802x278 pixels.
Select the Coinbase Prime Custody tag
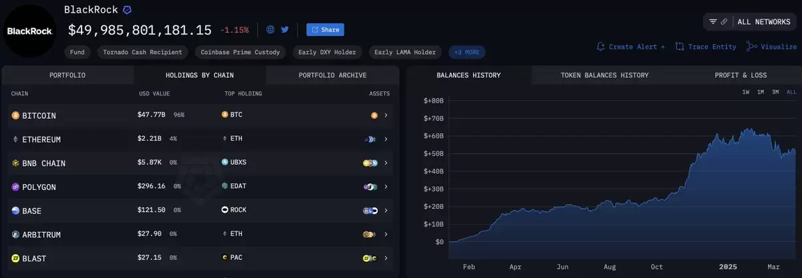pos(241,51)
